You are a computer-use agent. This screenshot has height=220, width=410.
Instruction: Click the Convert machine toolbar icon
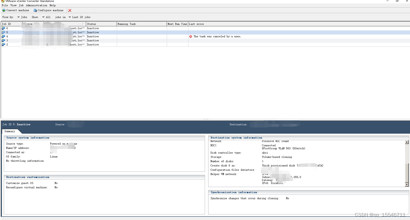pos(4,10)
